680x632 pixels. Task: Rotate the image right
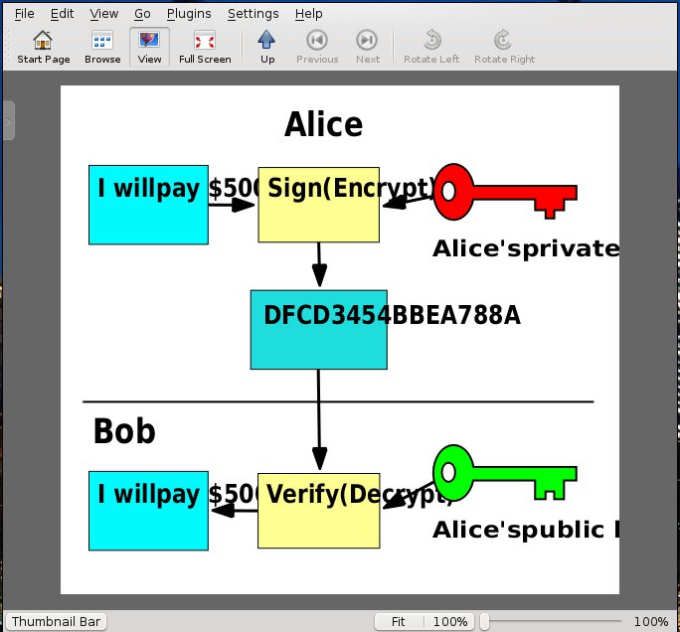[504, 47]
